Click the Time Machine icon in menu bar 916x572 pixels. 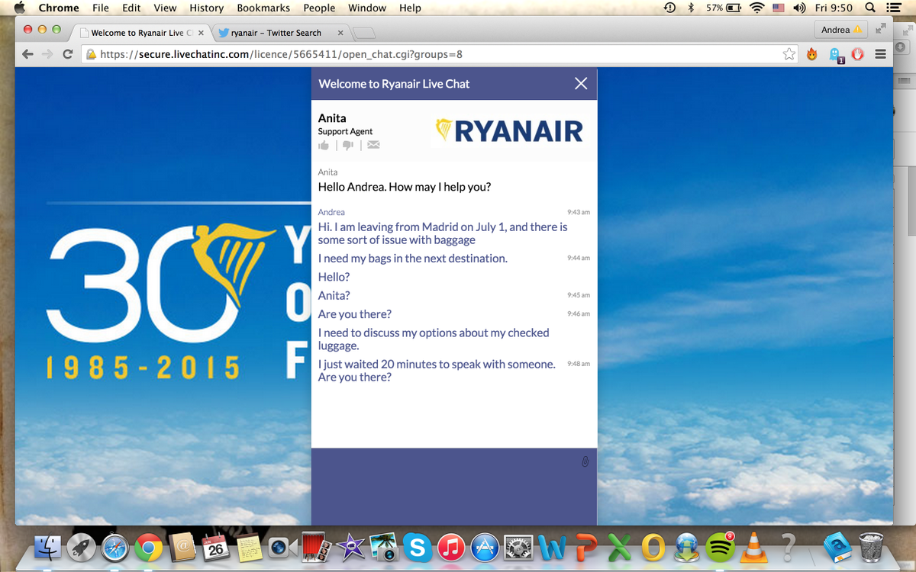click(x=669, y=8)
